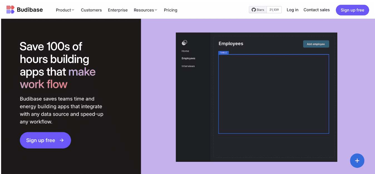The height and width of the screenshot is (174, 375).
Task: Click the Budibase logo icon
Action: (x=10, y=10)
